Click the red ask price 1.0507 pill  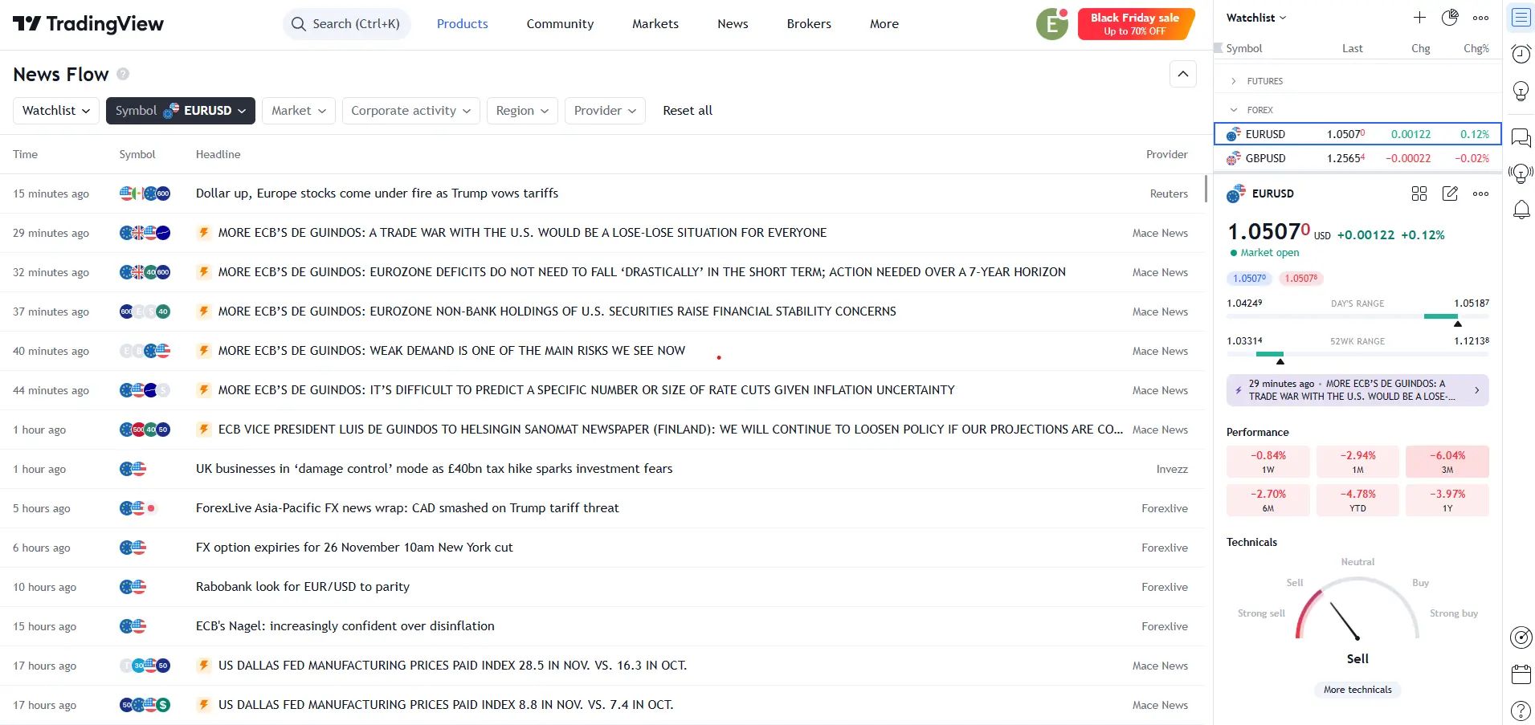coord(1300,279)
